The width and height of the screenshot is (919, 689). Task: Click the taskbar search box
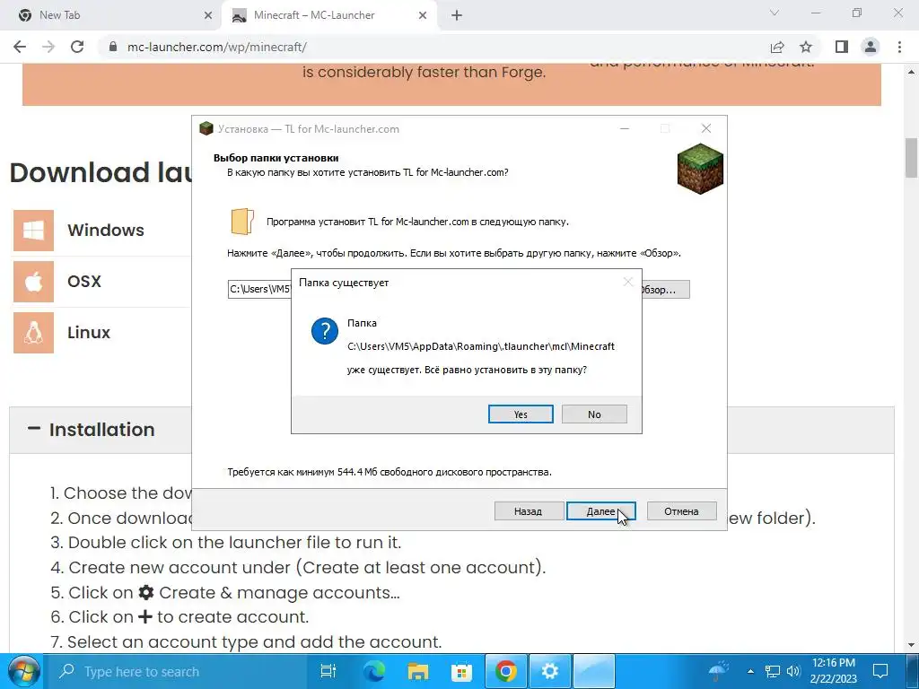[x=176, y=671]
